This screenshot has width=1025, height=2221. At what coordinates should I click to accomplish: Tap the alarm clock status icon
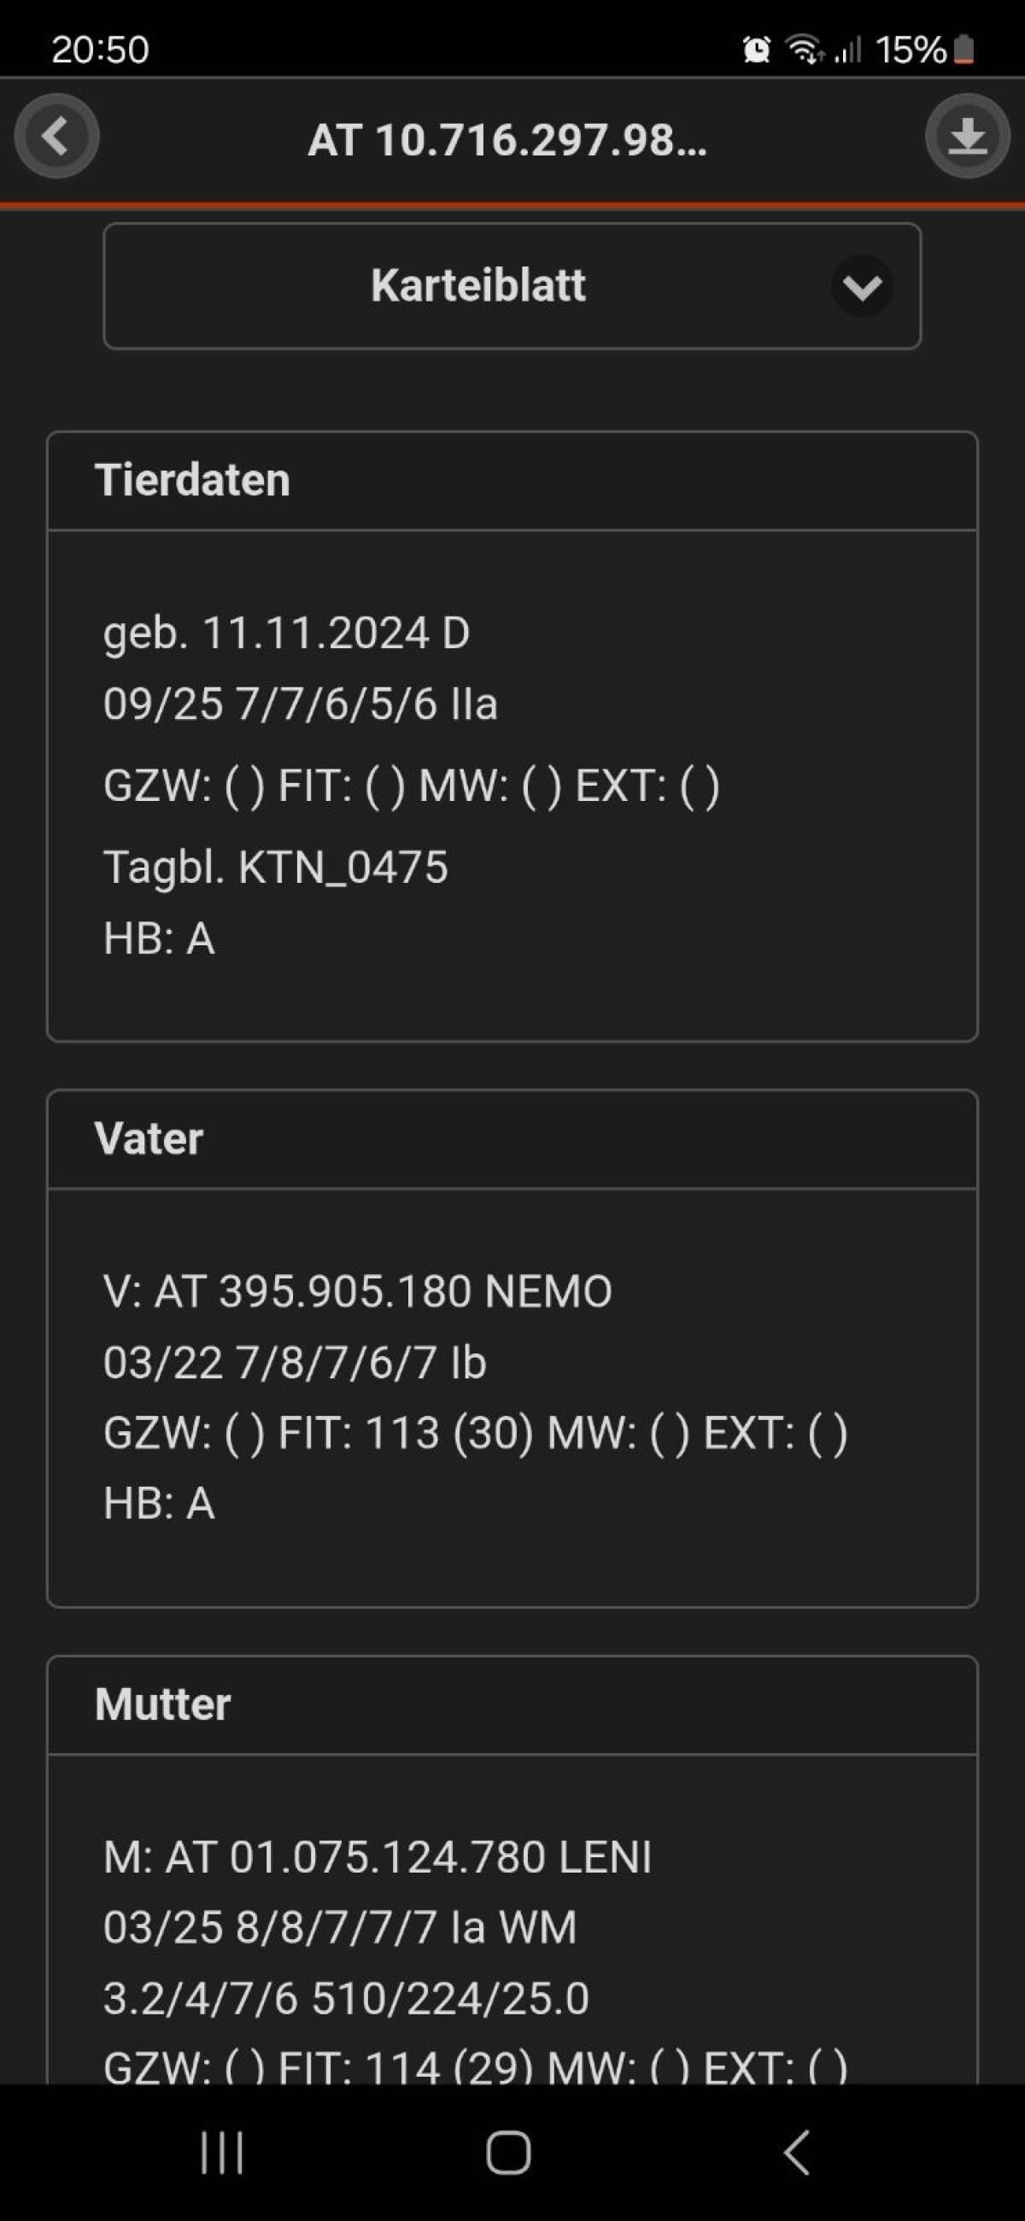point(757,50)
